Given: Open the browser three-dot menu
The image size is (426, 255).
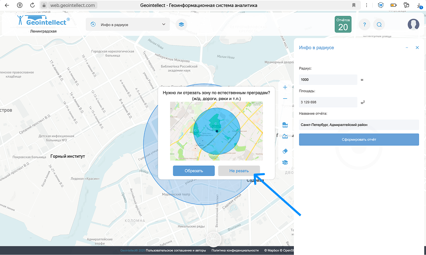Looking at the screenshot, I should (x=366, y=5).
